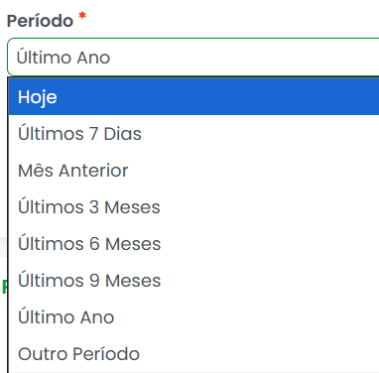Filter by the last nine months
The width and height of the screenshot is (379, 373).
pos(193,281)
